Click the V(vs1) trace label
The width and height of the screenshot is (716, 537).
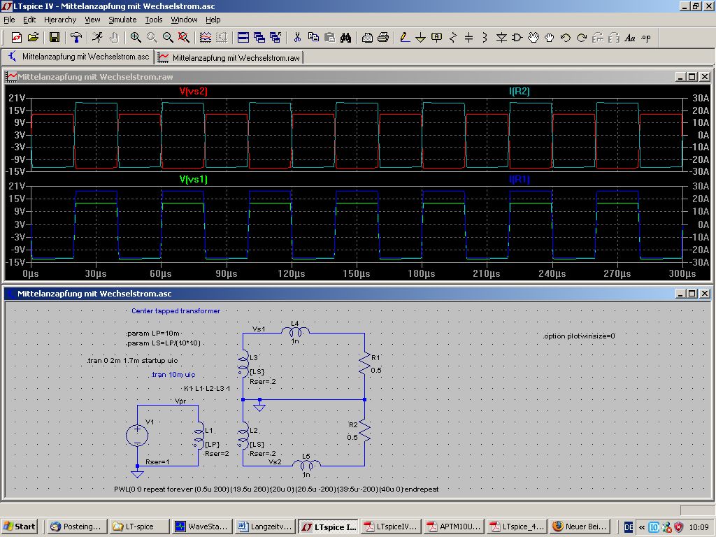193,179
